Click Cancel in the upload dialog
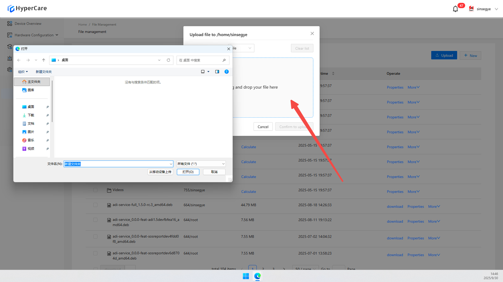Viewport: 503px width, 282px height. tap(263, 127)
